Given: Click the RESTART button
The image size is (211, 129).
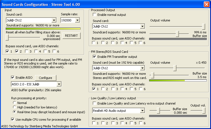Looking at the screenshot, I should [x=71, y=36].
